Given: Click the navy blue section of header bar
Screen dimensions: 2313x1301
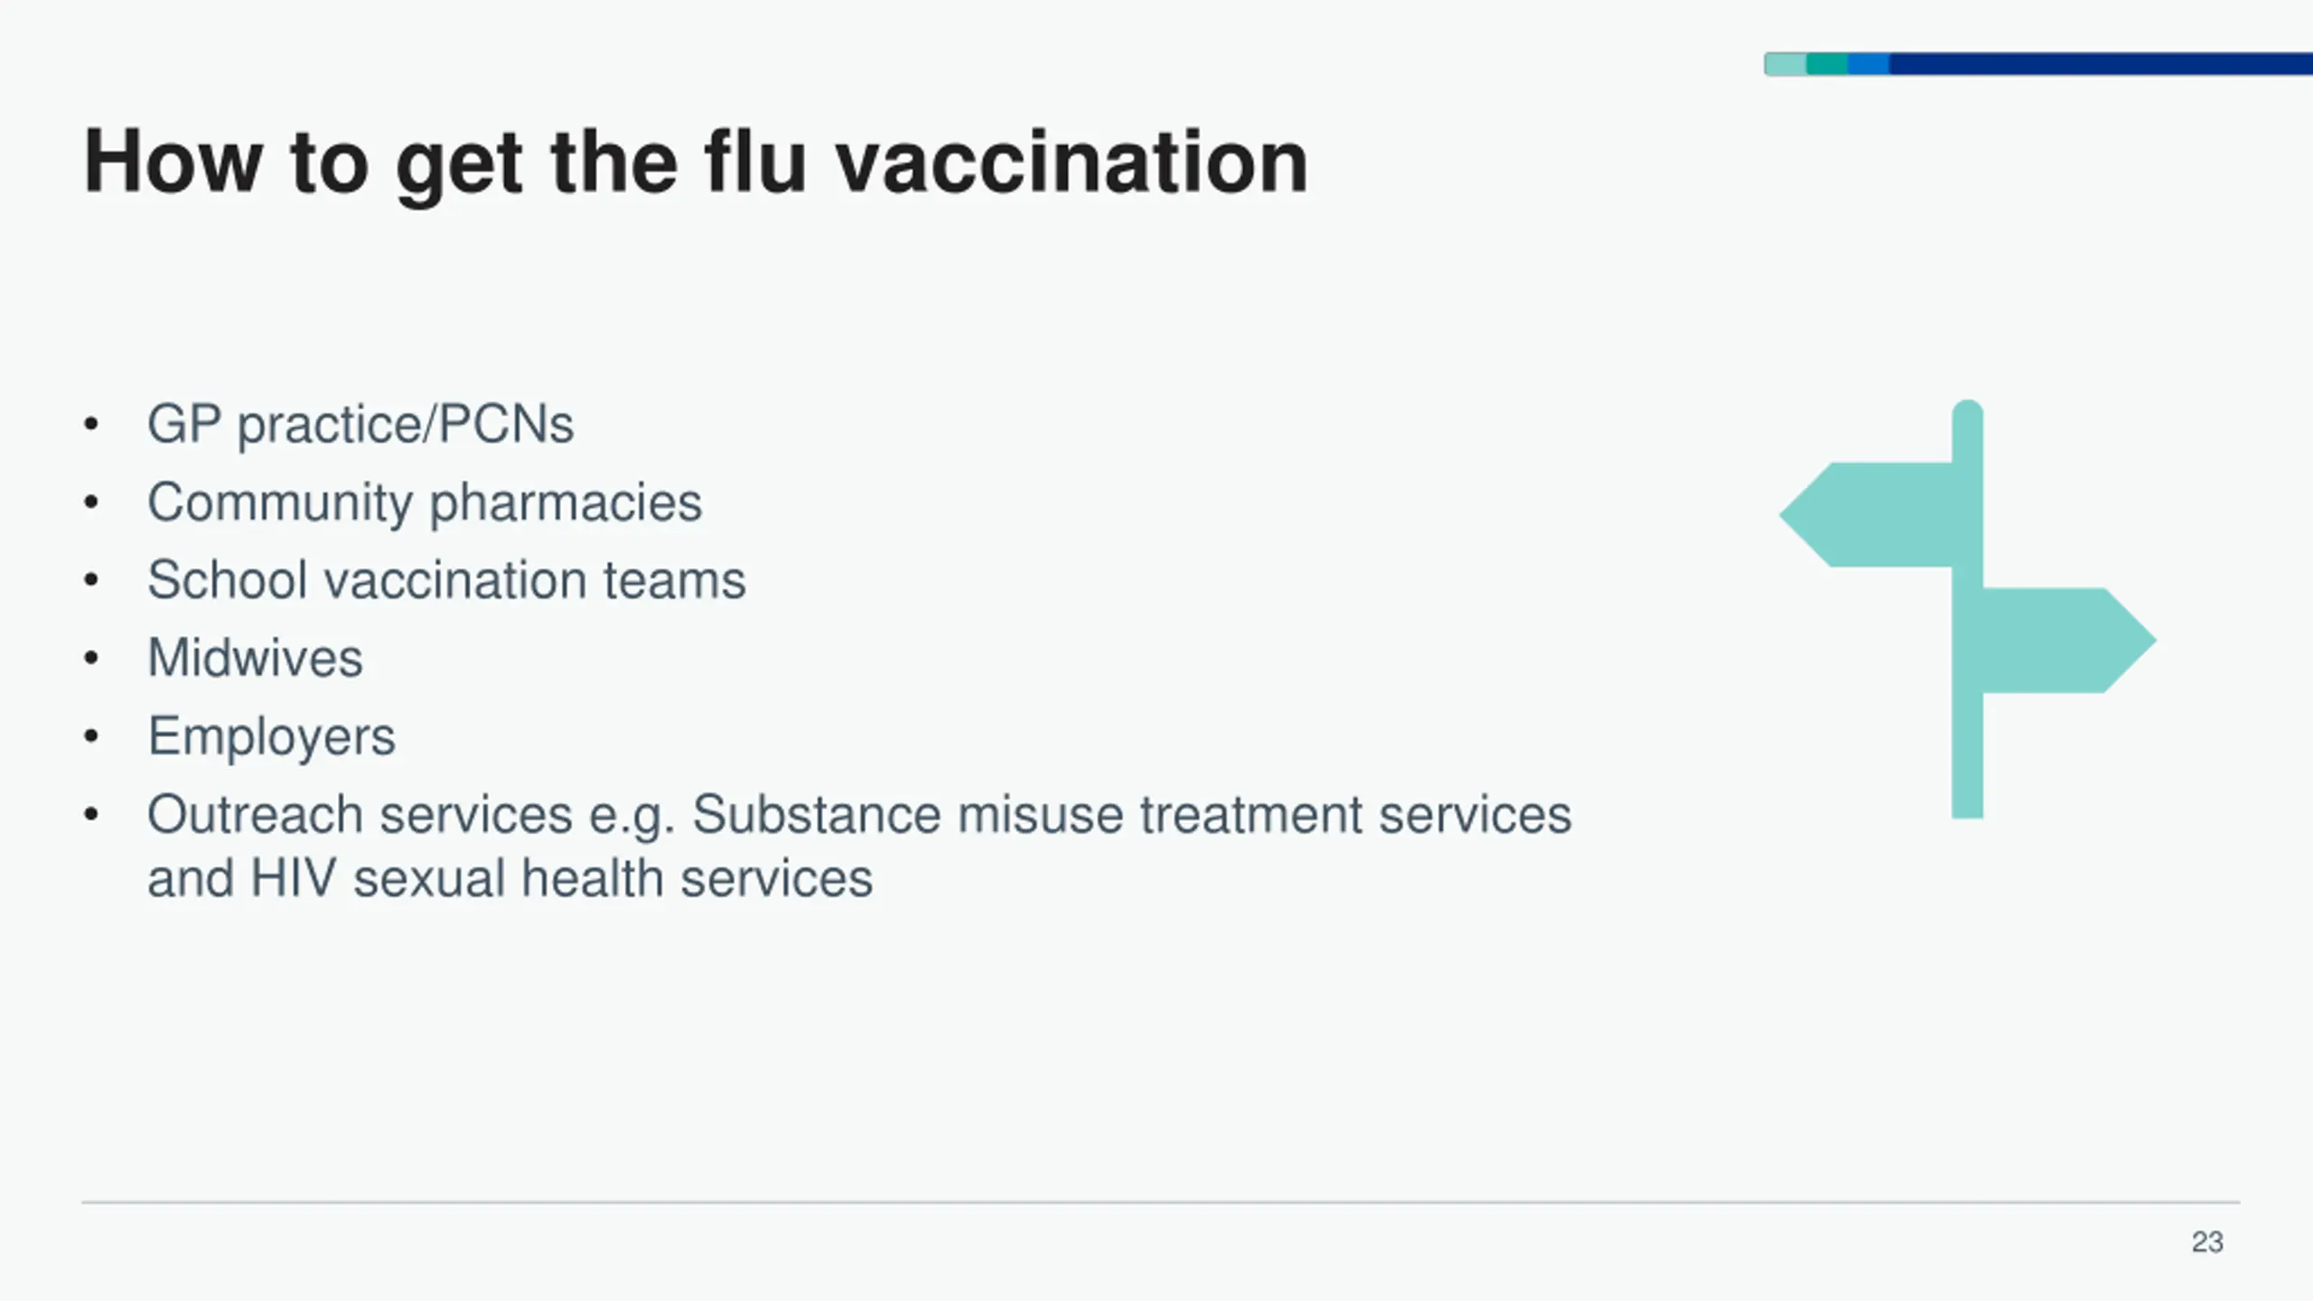Looking at the screenshot, I should (2096, 64).
